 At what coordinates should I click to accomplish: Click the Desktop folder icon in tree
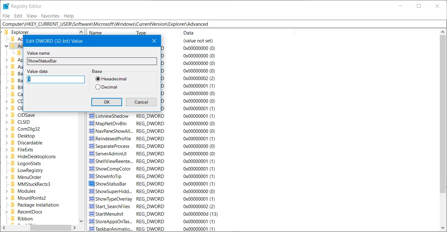13,136
